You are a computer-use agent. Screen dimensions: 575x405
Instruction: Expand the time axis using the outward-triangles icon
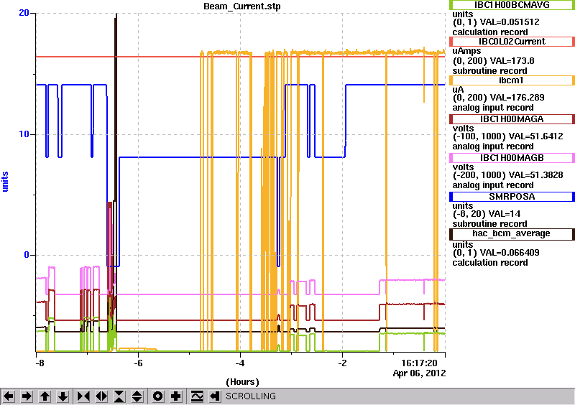pos(101,396)
